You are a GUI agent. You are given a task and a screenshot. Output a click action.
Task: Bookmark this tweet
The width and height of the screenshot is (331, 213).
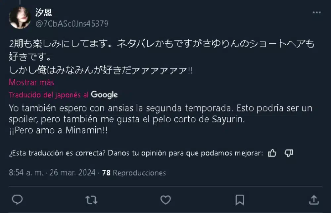(x=239, y=200)
